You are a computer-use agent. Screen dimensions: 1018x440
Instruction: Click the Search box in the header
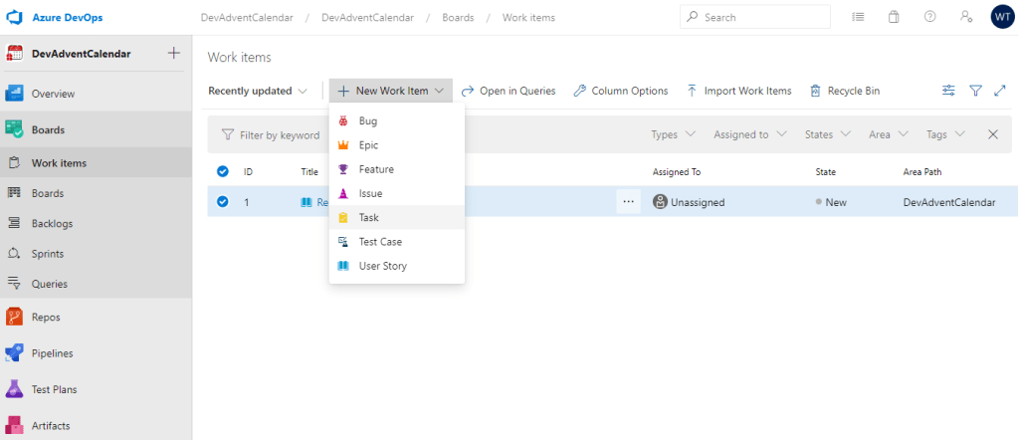coord(754,18)
